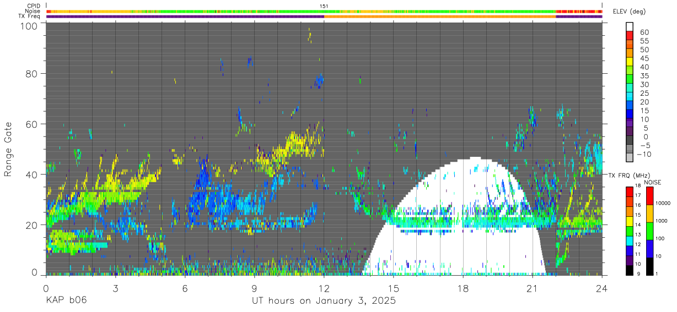Select the black bottom swatch of TX FRQ colorbar
677x312 pixels.
pos(630,269)
